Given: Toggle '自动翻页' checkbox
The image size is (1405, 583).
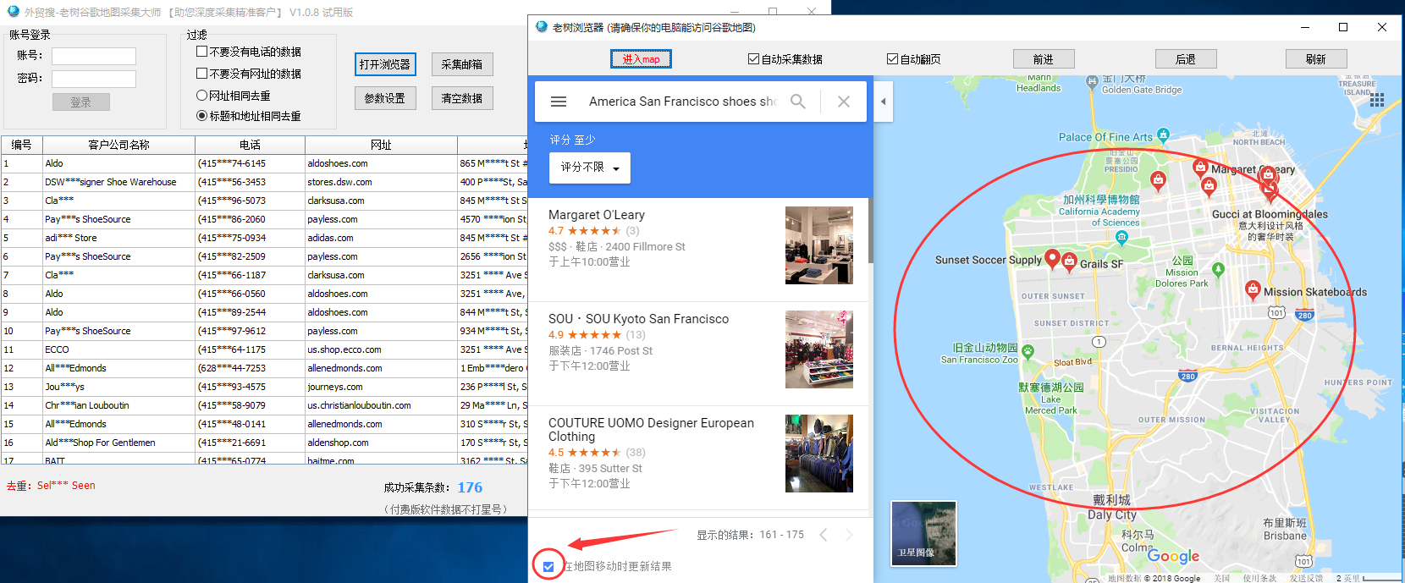Looking at the screenshot, I should pos(892,59).
